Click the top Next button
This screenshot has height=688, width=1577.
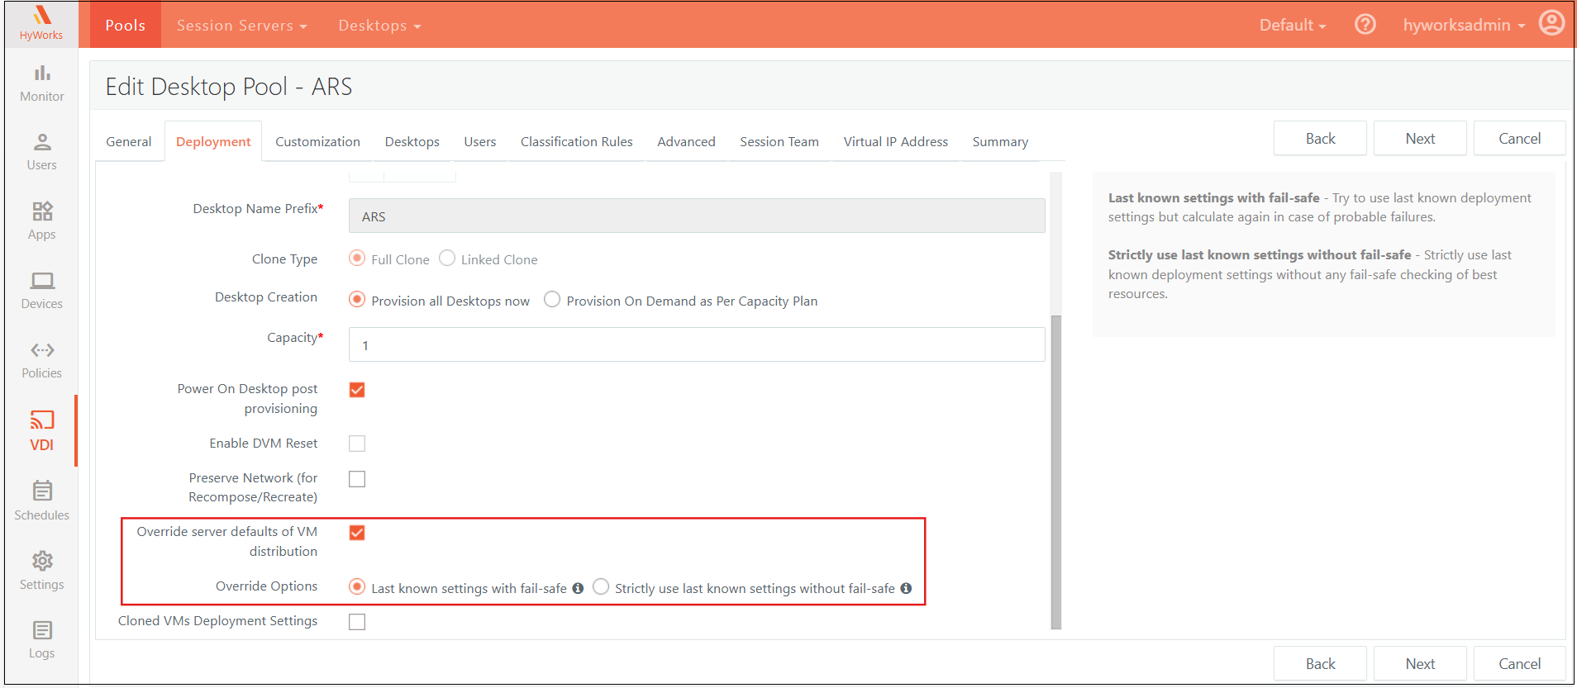(x=1419, y=139)
